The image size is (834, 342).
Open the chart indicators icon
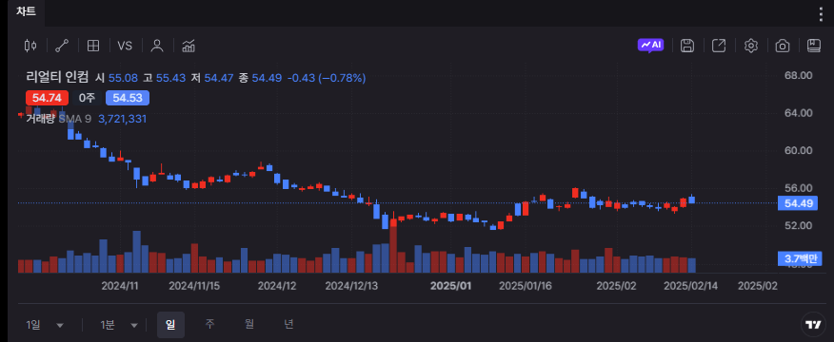[x=189, y=46]
